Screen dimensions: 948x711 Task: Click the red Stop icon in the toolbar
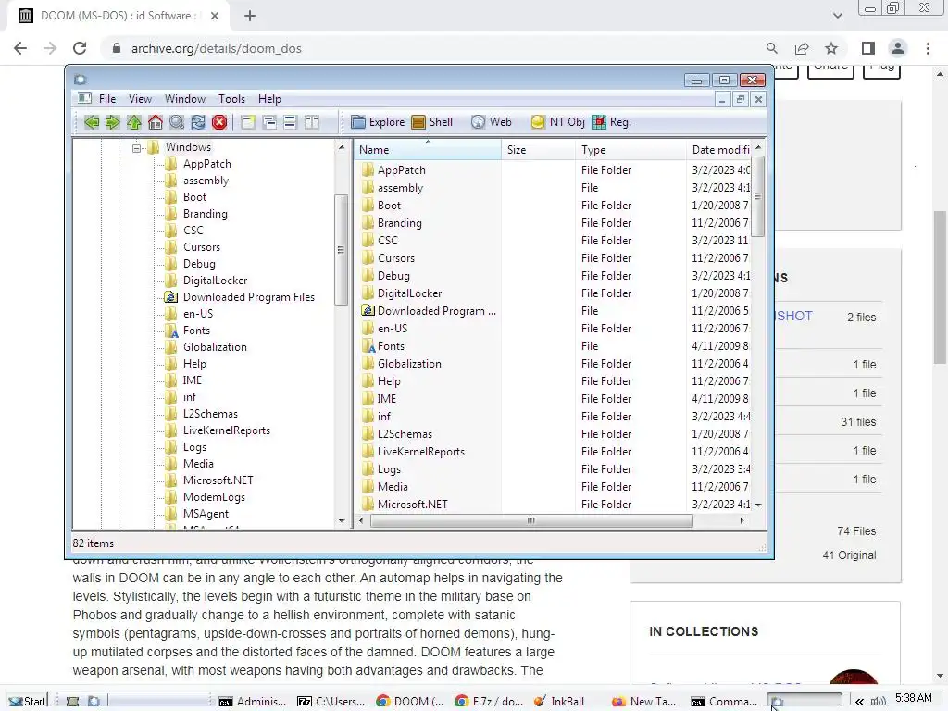[219, 122]
